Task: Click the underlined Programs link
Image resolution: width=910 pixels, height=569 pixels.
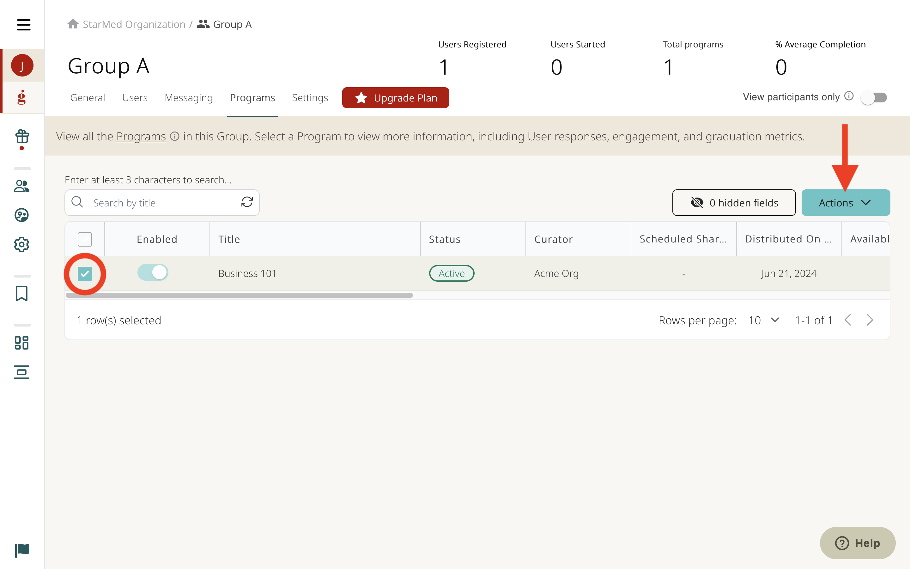Action: pos(141,136)
